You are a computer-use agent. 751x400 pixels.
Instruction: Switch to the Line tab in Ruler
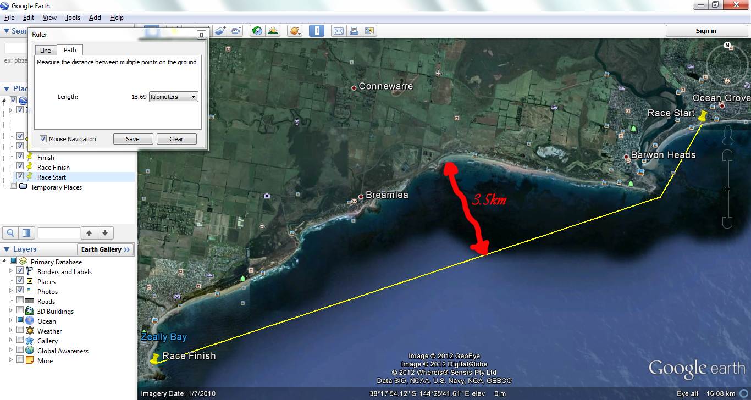(x=46, y=51)
